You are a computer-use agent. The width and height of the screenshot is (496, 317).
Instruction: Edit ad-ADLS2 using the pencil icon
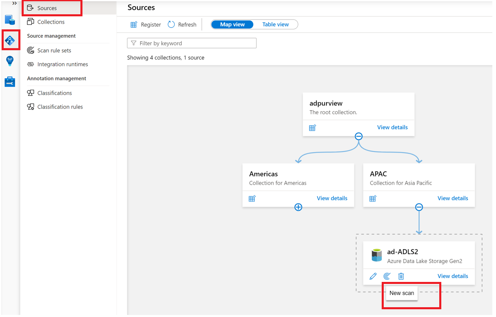point(373,276)
